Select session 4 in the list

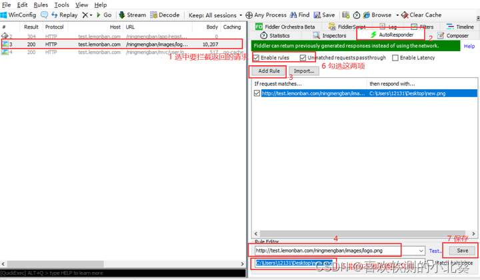click(x=123, y=53)
